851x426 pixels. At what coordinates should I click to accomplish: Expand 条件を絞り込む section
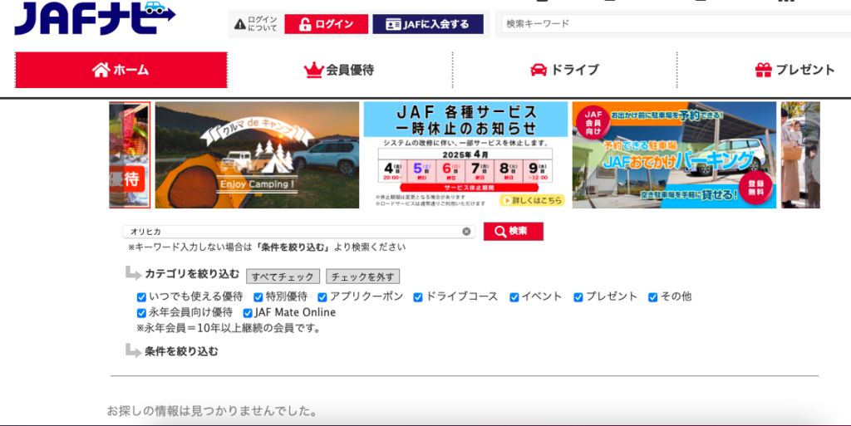click(x=181, y=351)
